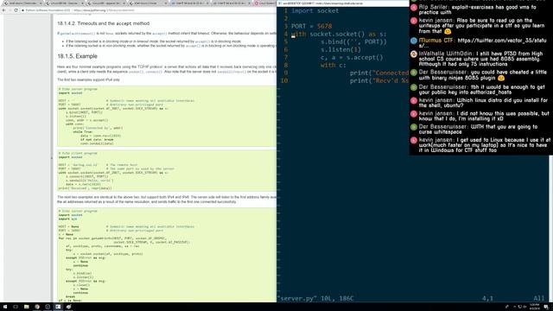
Task: Click the 's.listen(1)' line in editor
Action: click(x=340, y=49)
